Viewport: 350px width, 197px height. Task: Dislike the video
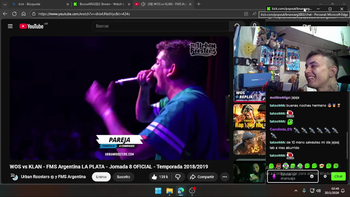point(178,177)
